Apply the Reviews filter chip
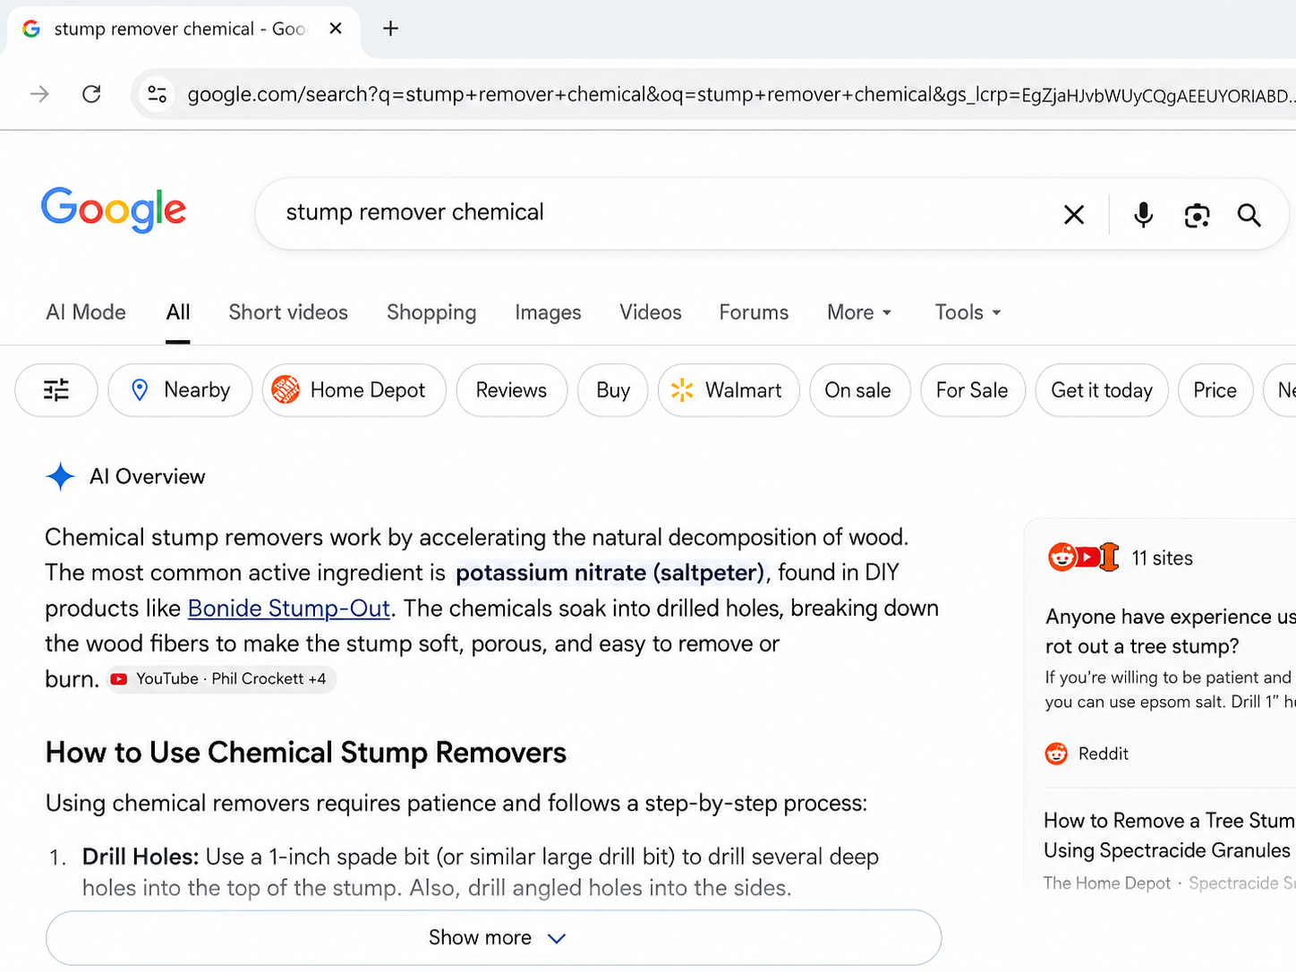The image size is (1296, 972). 512,390
